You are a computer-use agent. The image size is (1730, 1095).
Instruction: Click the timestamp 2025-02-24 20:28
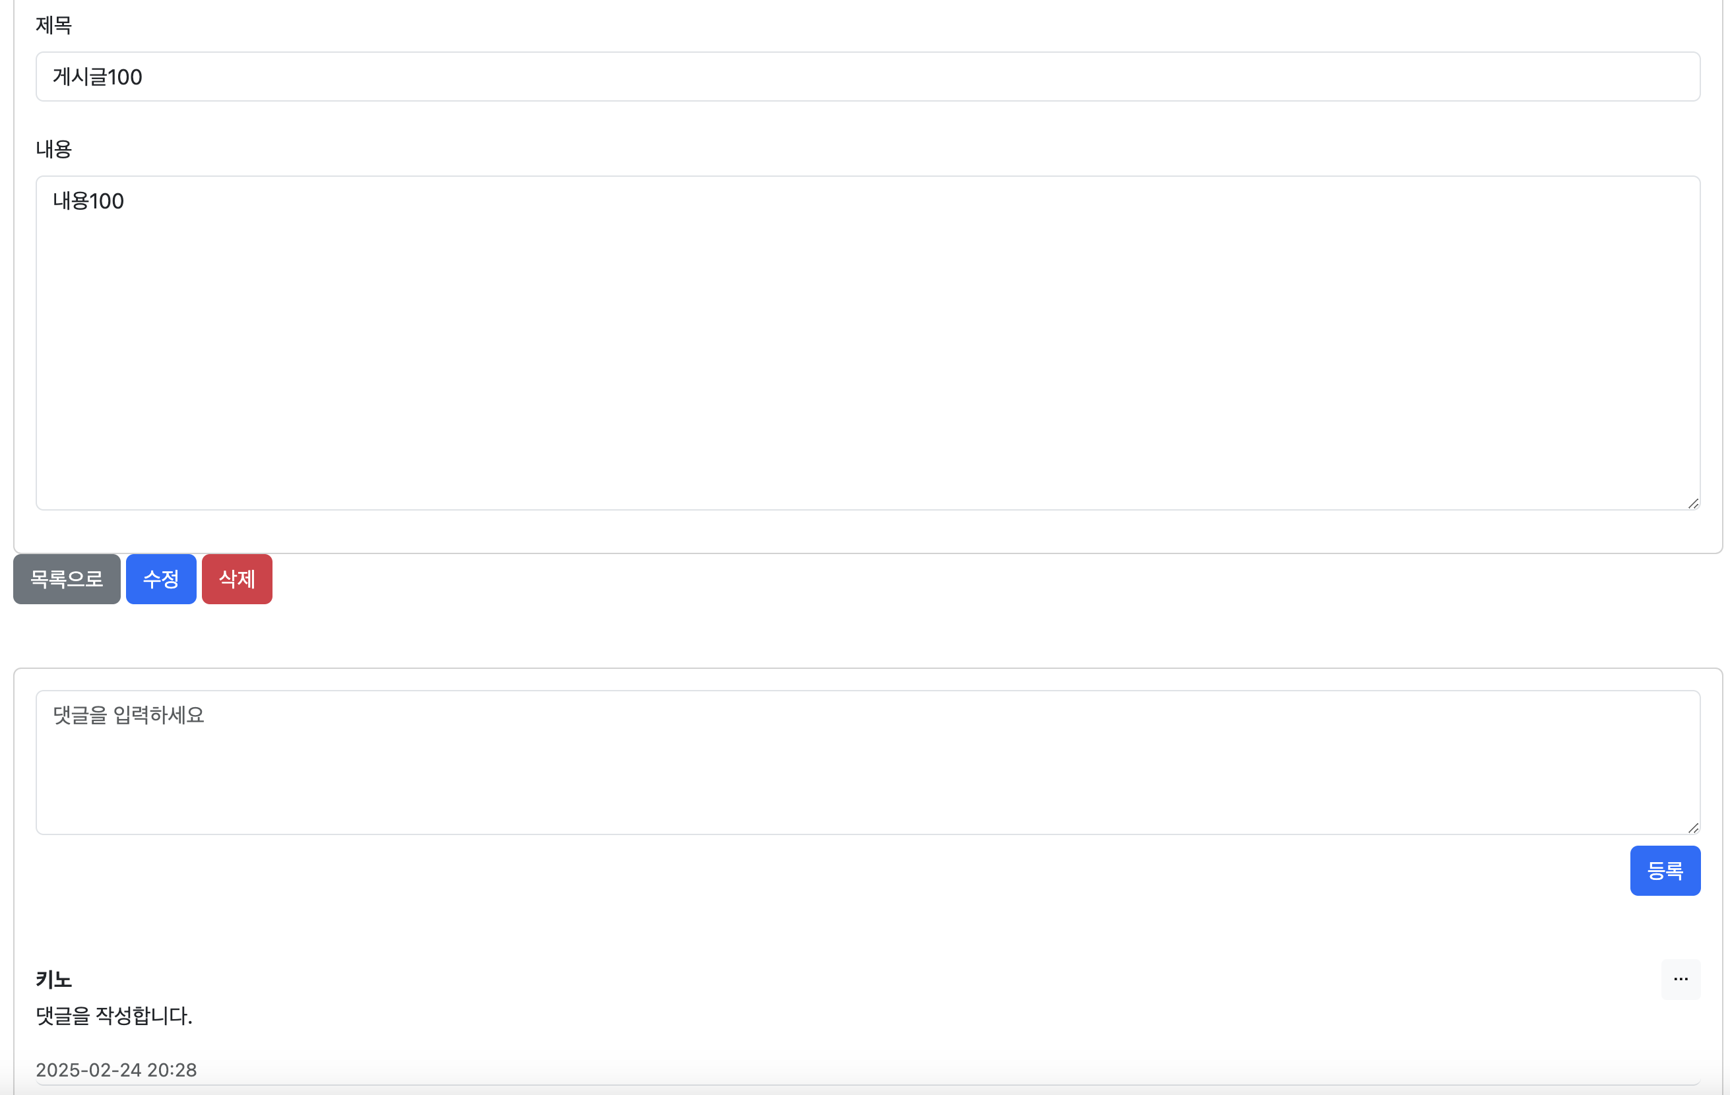point(115,1069)
